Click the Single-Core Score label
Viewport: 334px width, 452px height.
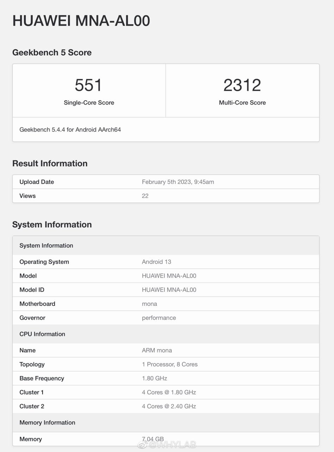[88, 102]
